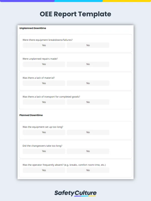Choose No for transport of completed goods
Screen dimensions: 151x201
point(88,102)
